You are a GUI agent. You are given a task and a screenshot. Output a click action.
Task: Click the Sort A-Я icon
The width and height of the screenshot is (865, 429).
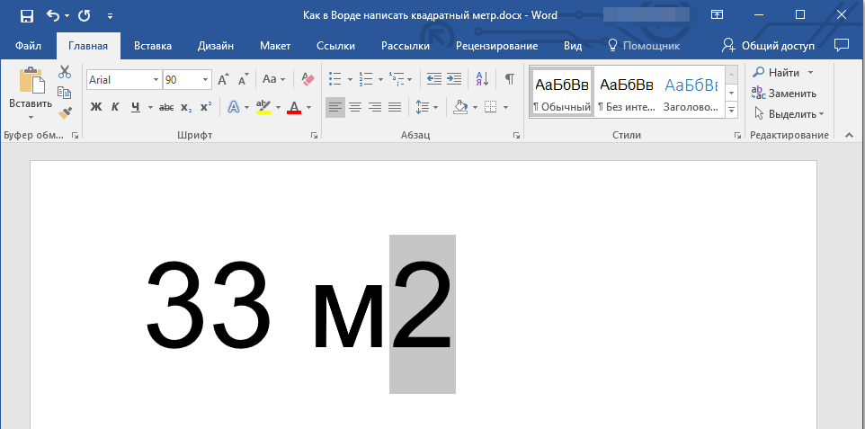(x=481, y=79)
